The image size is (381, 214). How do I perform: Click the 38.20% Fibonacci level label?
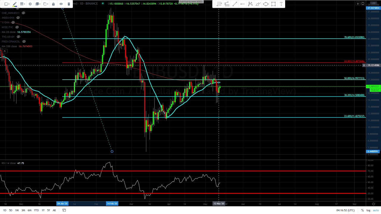pos(354,95)
